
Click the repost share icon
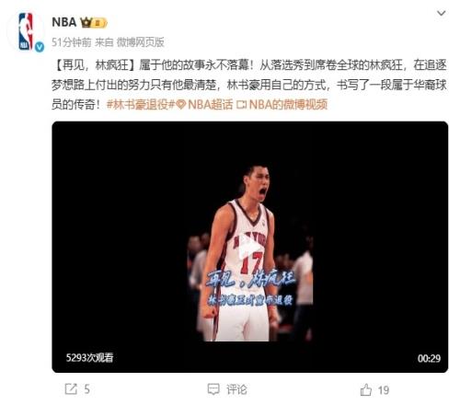71,389
